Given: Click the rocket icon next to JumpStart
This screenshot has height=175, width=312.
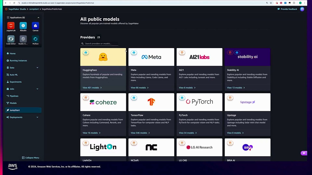Looking at the screenshot, I should (8, 110).
